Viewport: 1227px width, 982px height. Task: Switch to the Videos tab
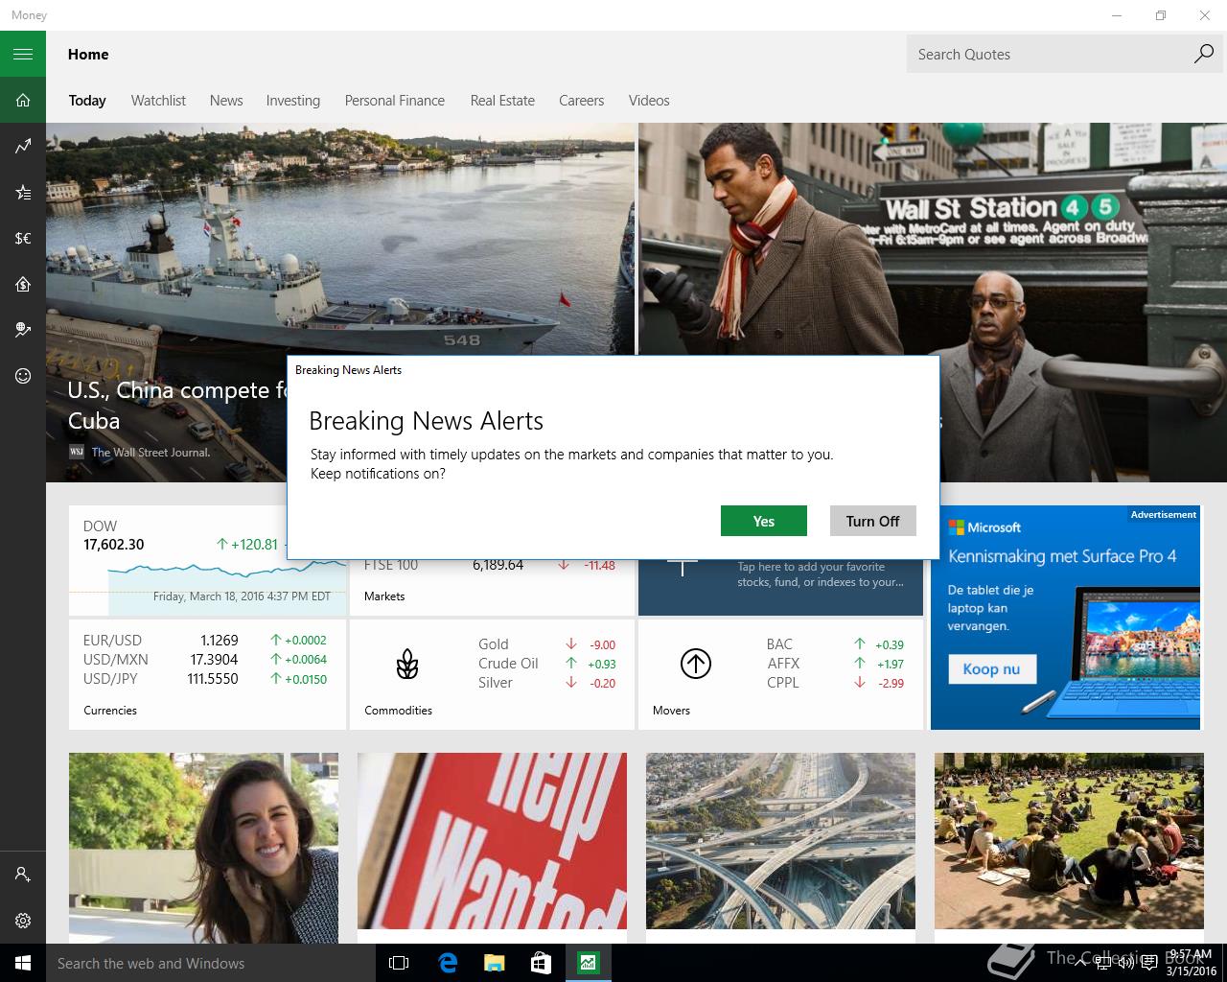649,101
